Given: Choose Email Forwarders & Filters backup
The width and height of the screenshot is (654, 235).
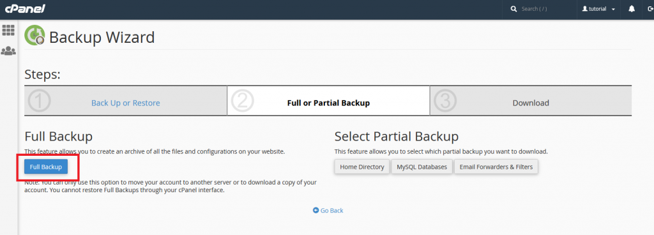Looking at the screenshot, I should pos(496,167).
